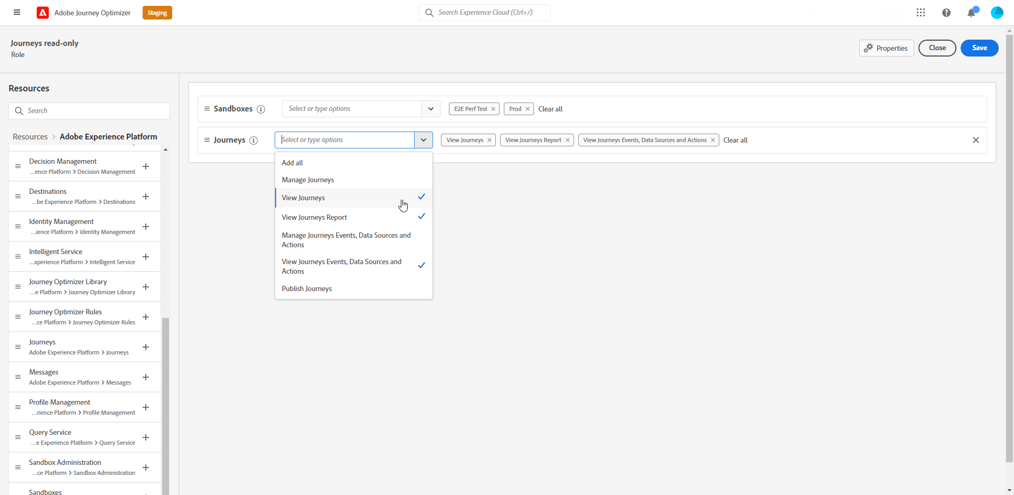This screenshot has width=1014, height=495.
Task: Select Manage Journeys from the list
Action: (x=308, y=180)
